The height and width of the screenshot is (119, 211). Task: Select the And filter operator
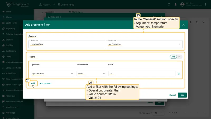click(x=173, y=57)
